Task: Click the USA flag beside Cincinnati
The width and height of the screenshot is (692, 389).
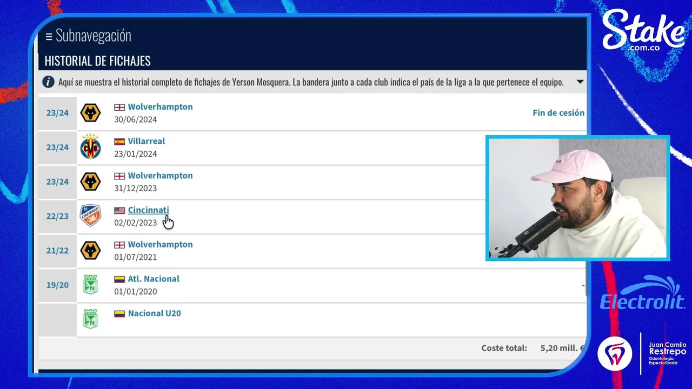Action: [x=119, y=210]
